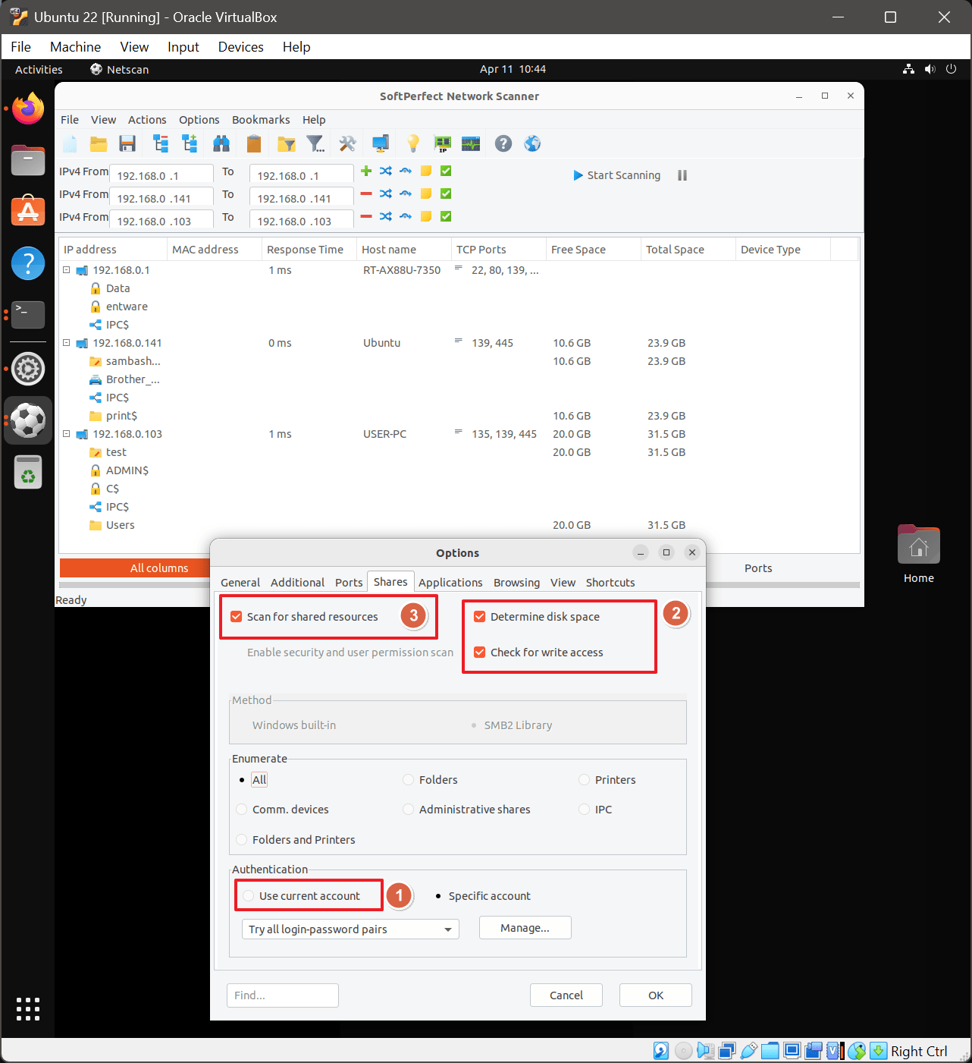
Task: Click shuffle icon on 192.168.0.1 range row
Action: pos(386,171)
